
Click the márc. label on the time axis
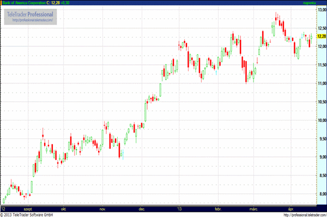pos(253,209)
